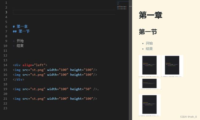This screenshot has height=120, width=200.
Task: Click the '# 第一章' heading line in editor
Action: 20,27
